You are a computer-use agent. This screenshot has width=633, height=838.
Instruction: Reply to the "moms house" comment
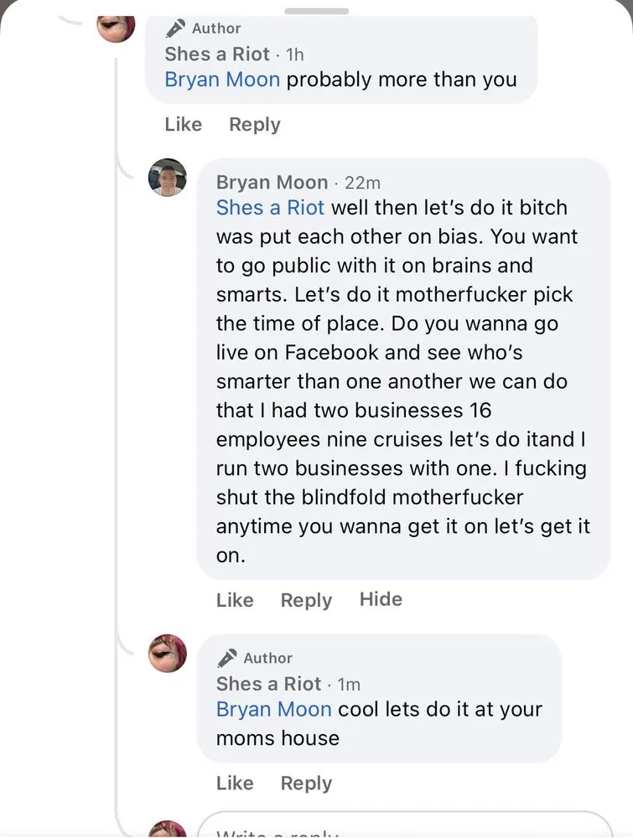point(306,783)
